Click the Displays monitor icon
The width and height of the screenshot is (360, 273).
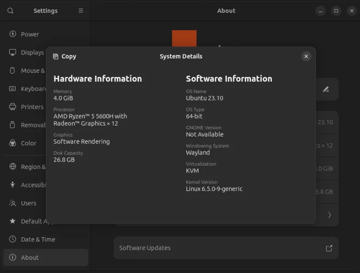click(13, 52)
